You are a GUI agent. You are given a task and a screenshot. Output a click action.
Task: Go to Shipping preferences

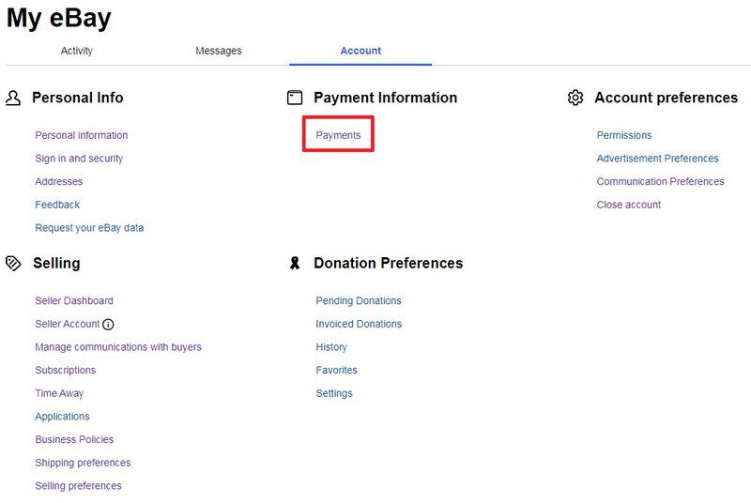pos(83,463)
